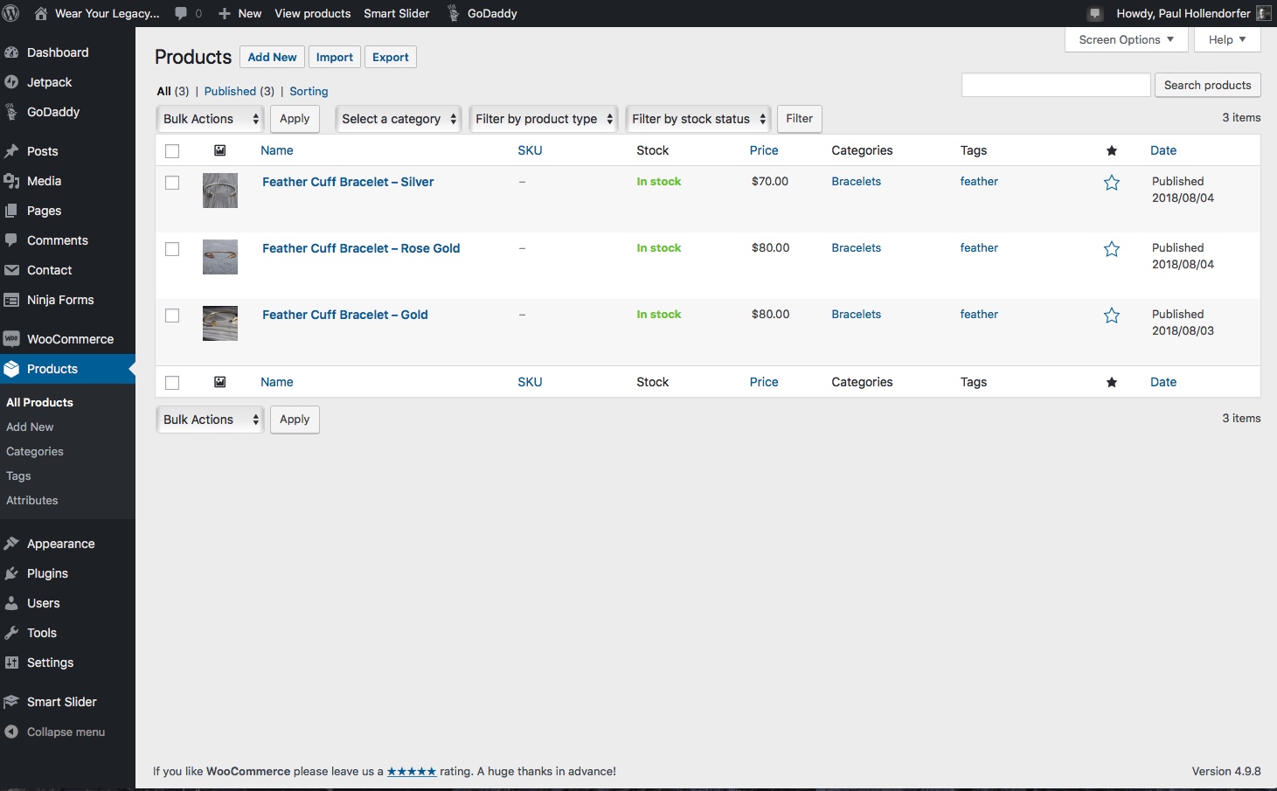Click the Filter button
Viewport: 1277px width, 791px height.
pos(799,119)
